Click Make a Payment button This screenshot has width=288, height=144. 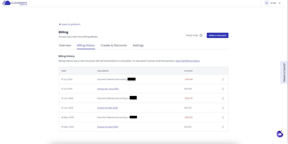217,35
